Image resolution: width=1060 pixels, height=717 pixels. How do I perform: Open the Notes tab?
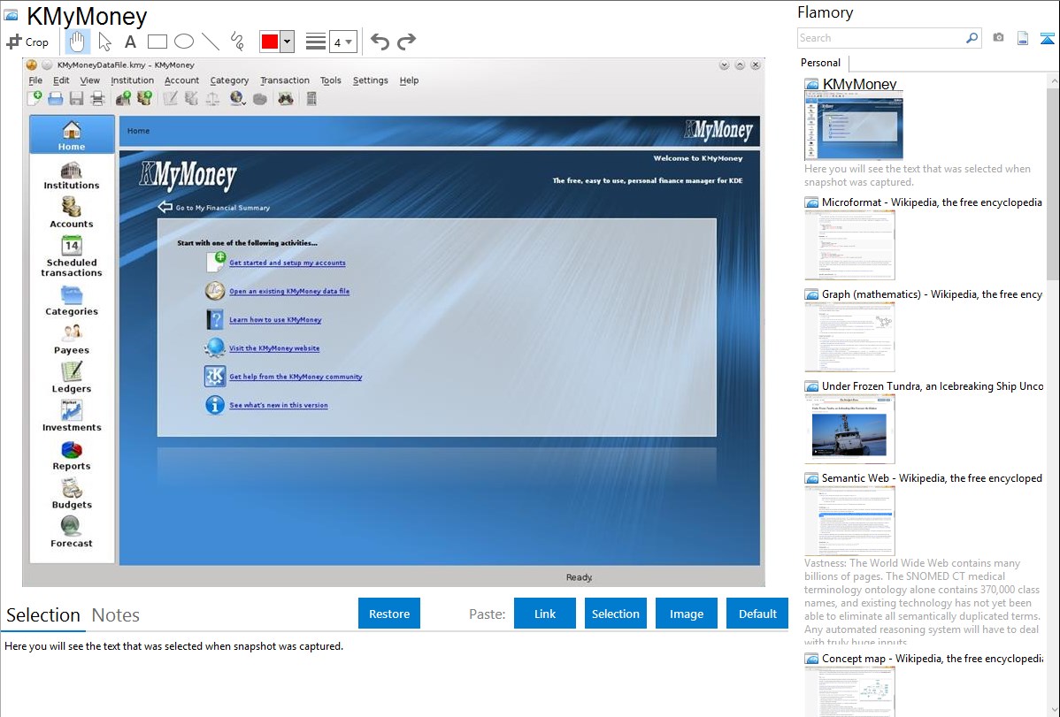tap(116, 615)
